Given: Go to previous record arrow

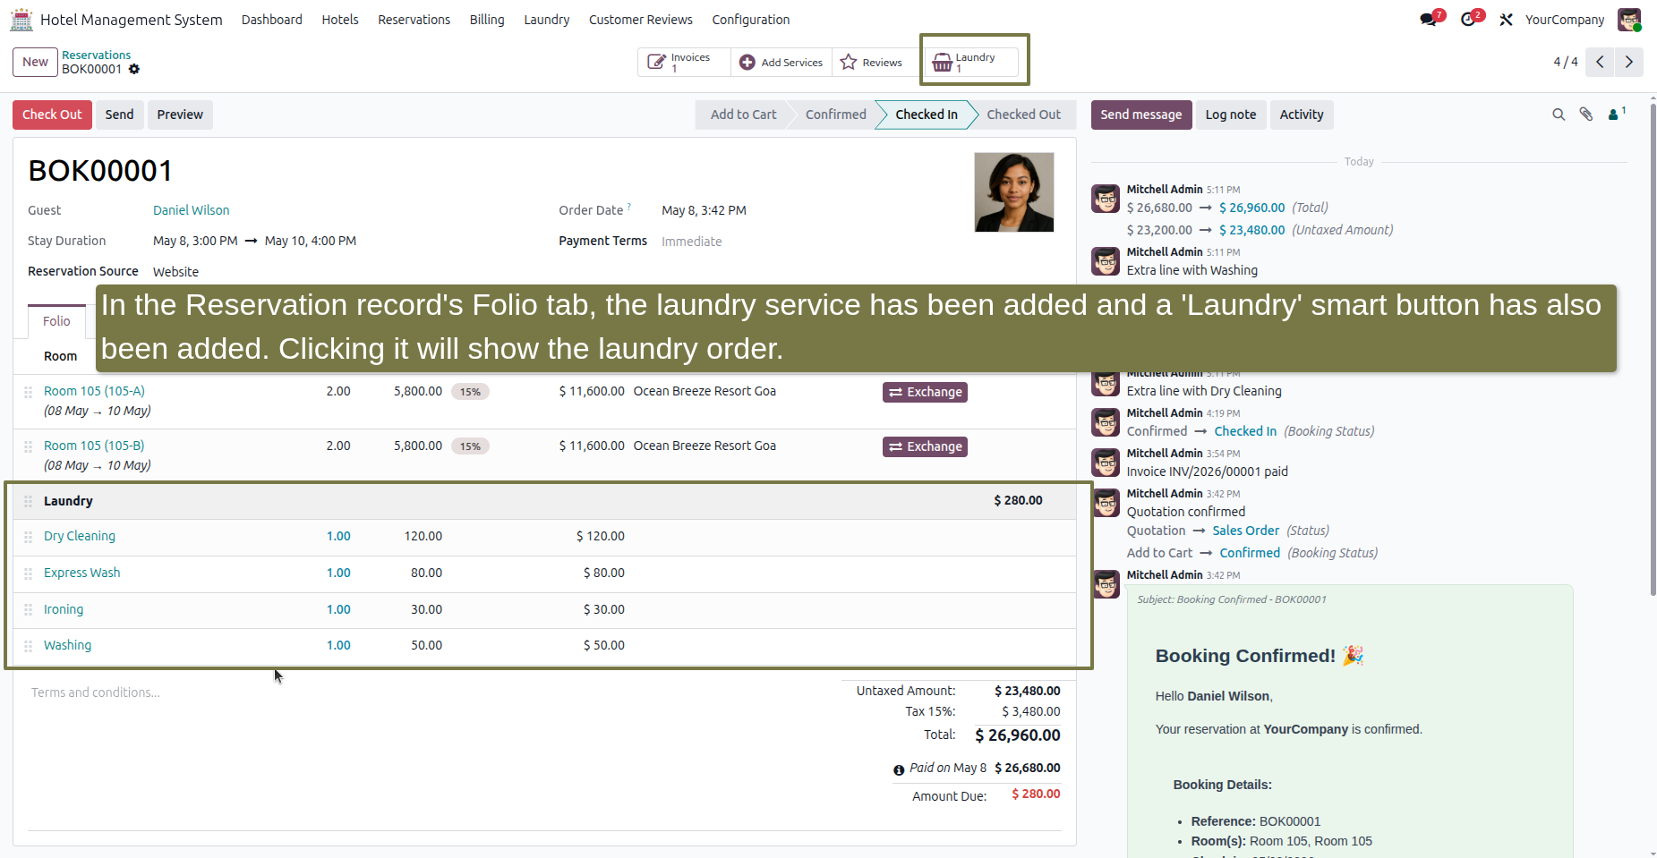Looking at the screenshot, I should (1600, 62).
